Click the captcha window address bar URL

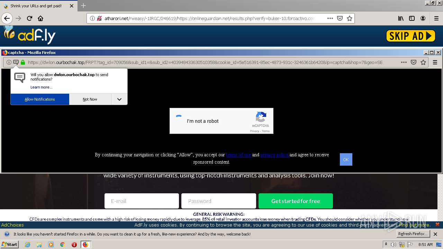205,62
